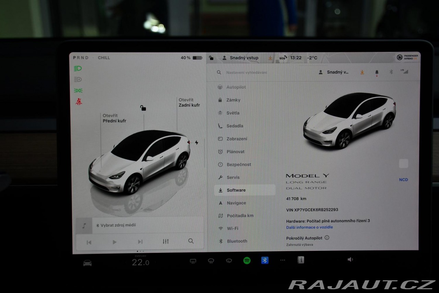Viewport: 439px width, 293px height.
Task: Expand the Snadný v... profile menu in settings
Action: coord(334,72)
